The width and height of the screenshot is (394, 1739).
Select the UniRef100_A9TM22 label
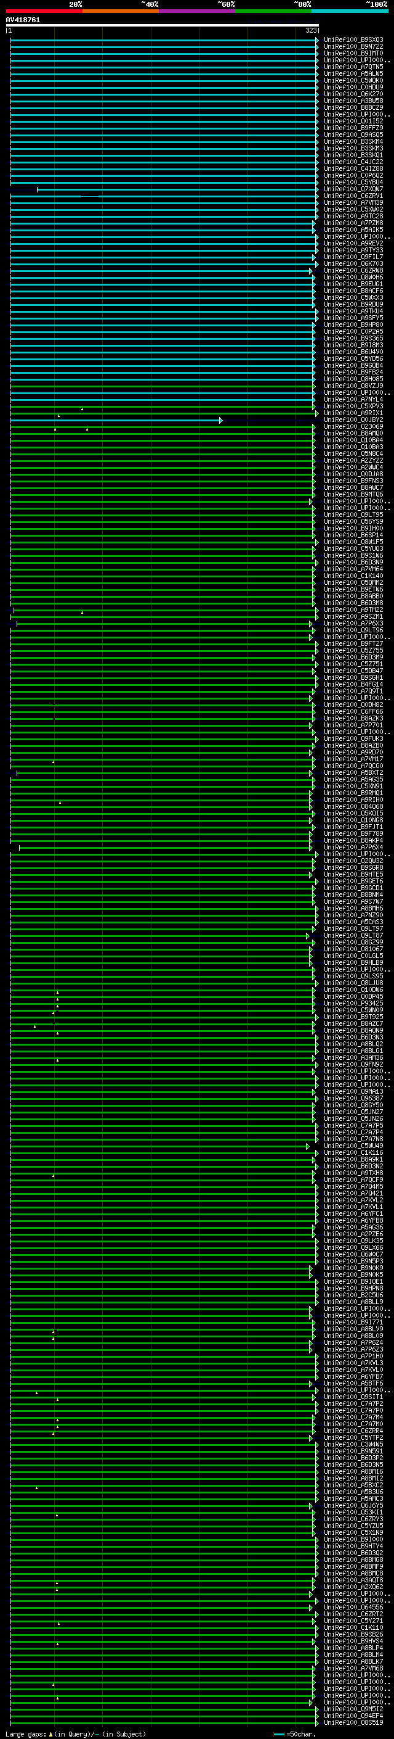[353, 609]
